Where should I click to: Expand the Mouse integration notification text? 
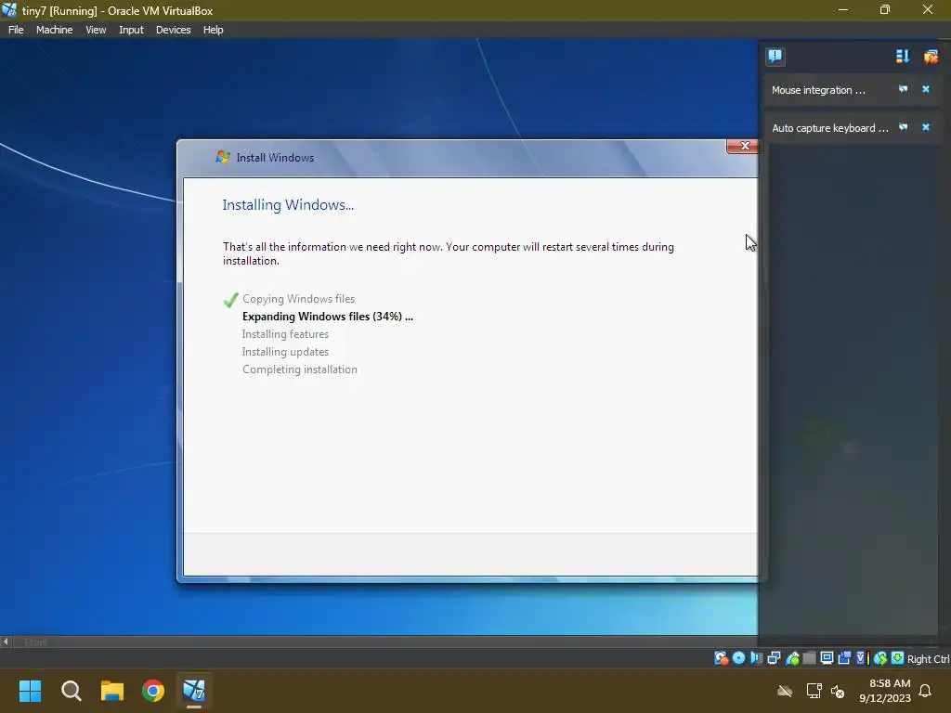pos(818,90)
